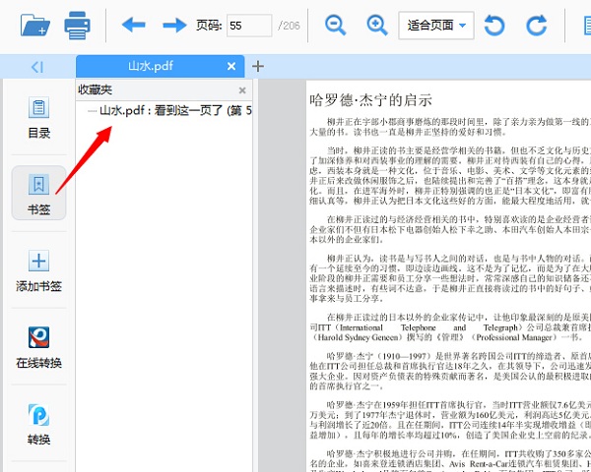Open the 书签 bookmarks panel
This screenshot has height=472, width=591.
tap(38, 194)
